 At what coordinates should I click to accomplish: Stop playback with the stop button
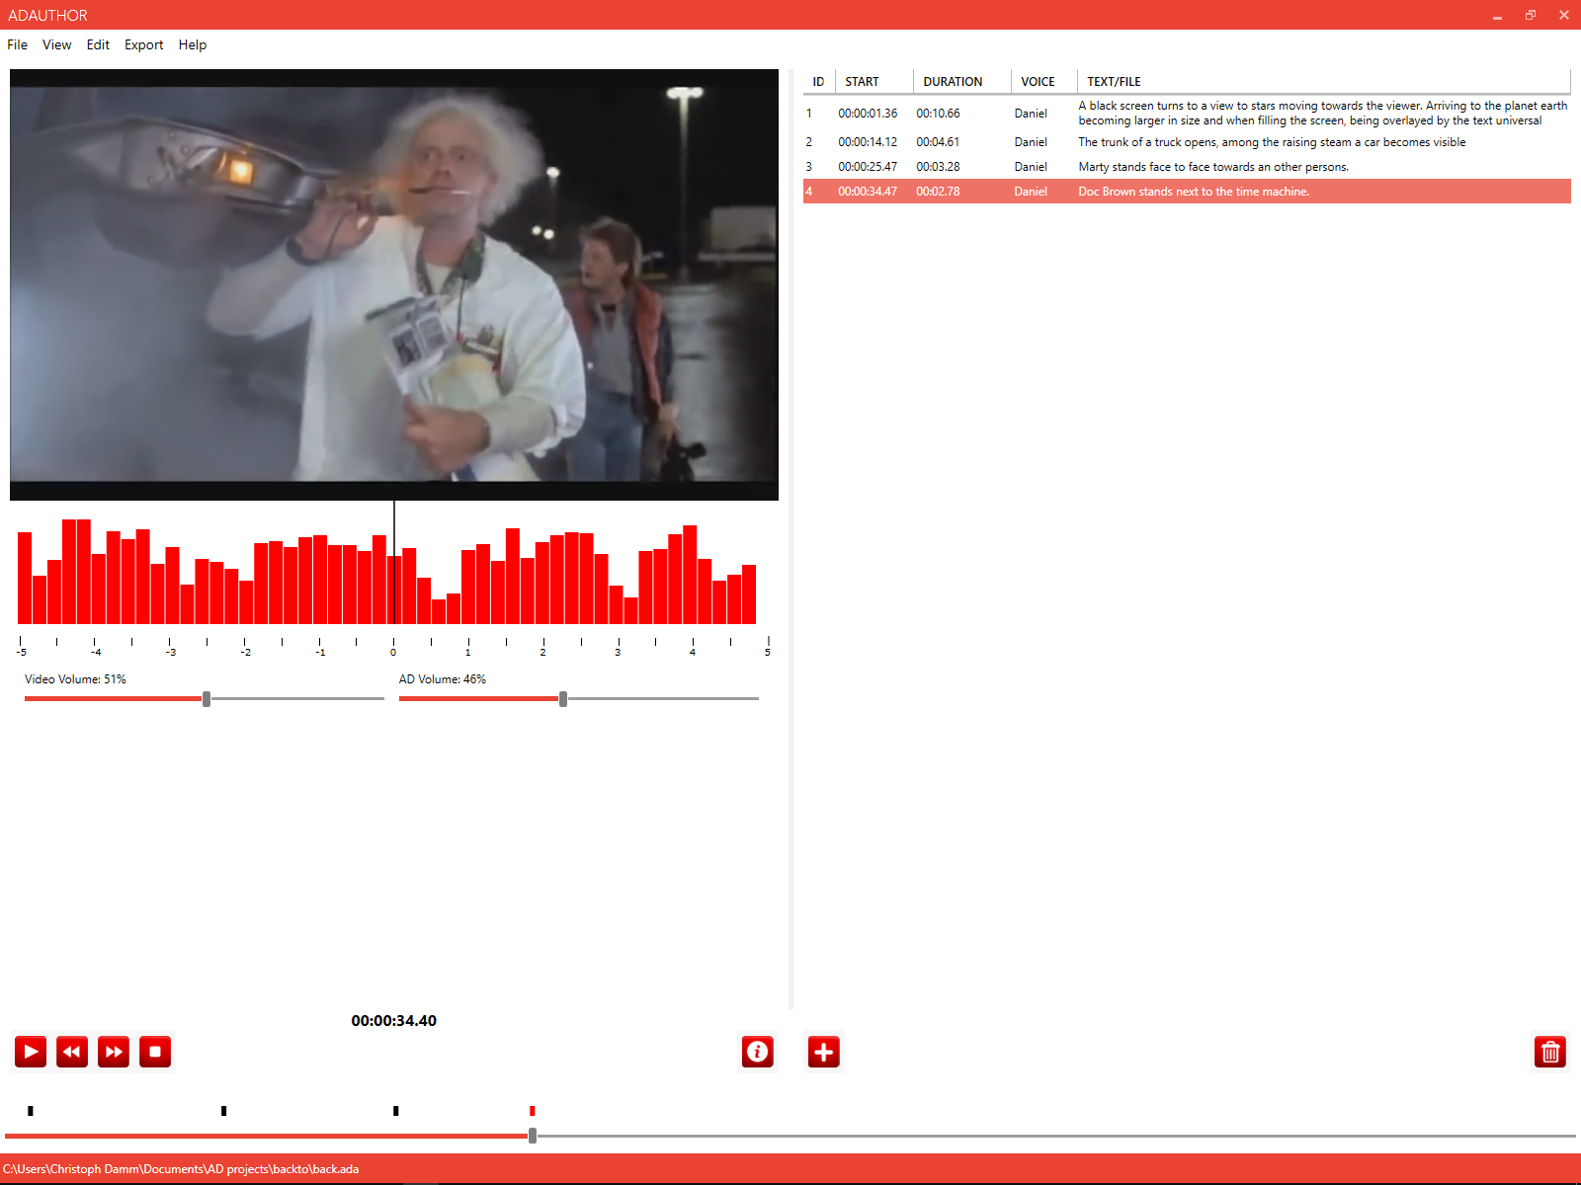(155, 1052)
